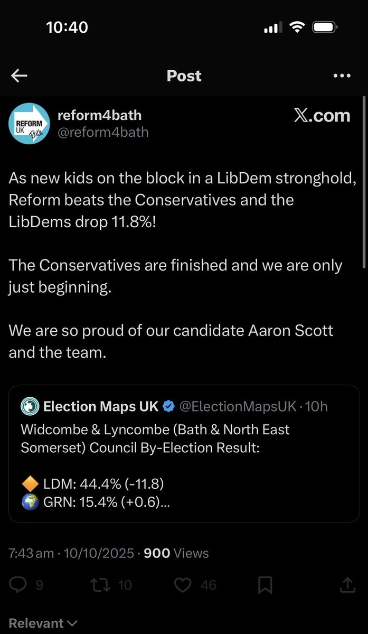Image resolution: width=368 pixels, height=634 pixels.
Task: Tap the Wi-Fi status icon
Action: [297, 27]
